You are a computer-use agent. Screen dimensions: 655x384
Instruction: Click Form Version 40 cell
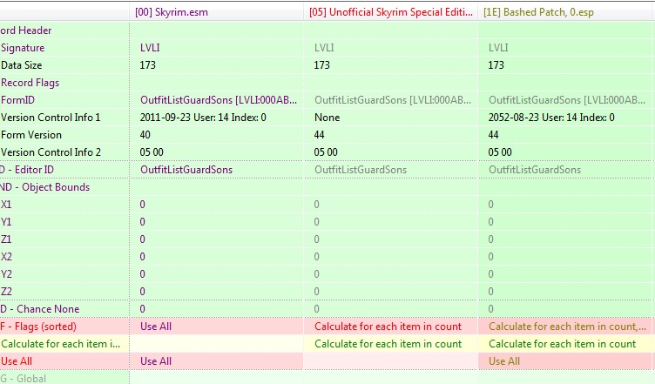tap(145, 135)
